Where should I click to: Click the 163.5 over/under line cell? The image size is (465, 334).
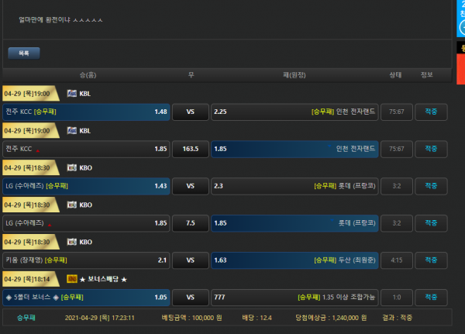[190, 149]
